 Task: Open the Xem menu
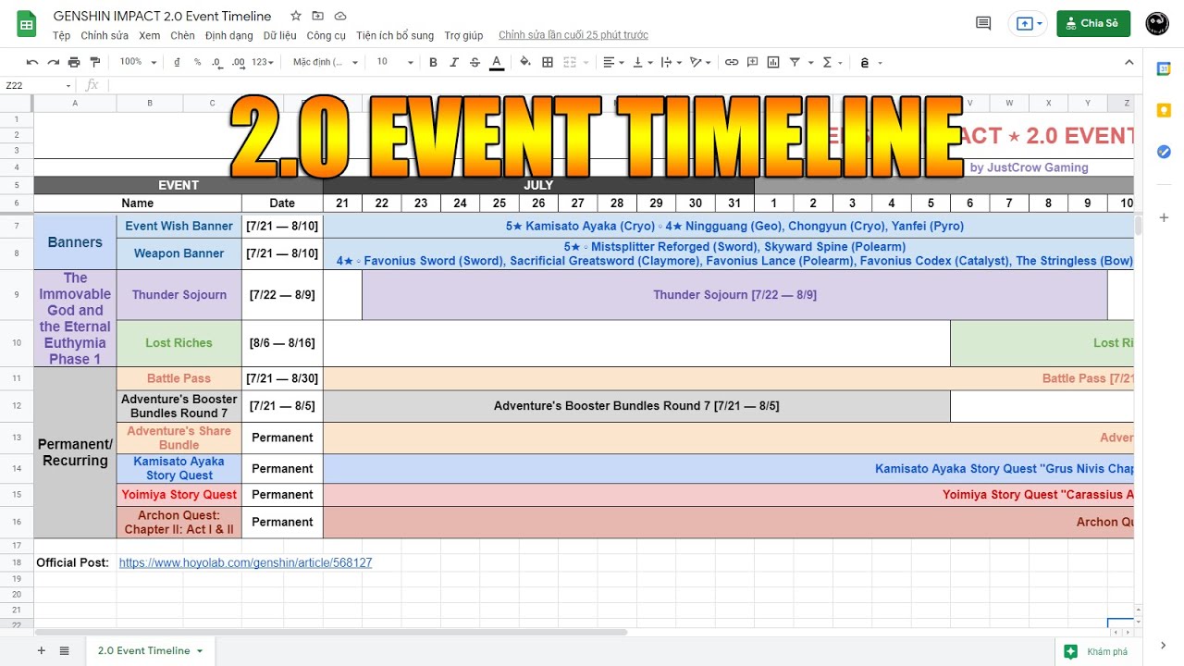[149, 35]
